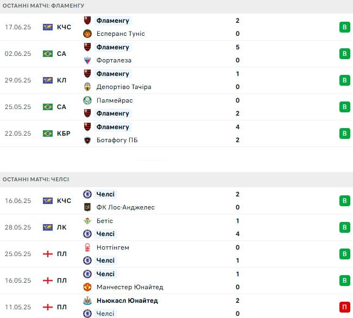Click the Manchester United crest
The width and height of the screenshot is (353, 318).
[87, 287]
